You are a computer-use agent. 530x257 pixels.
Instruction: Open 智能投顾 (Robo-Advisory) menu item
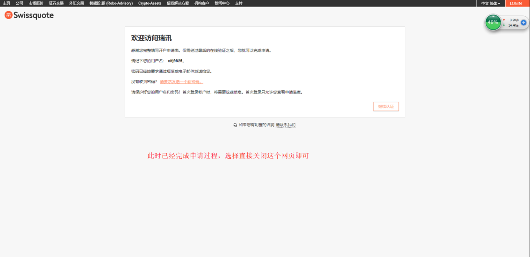(x=111, y=3)
